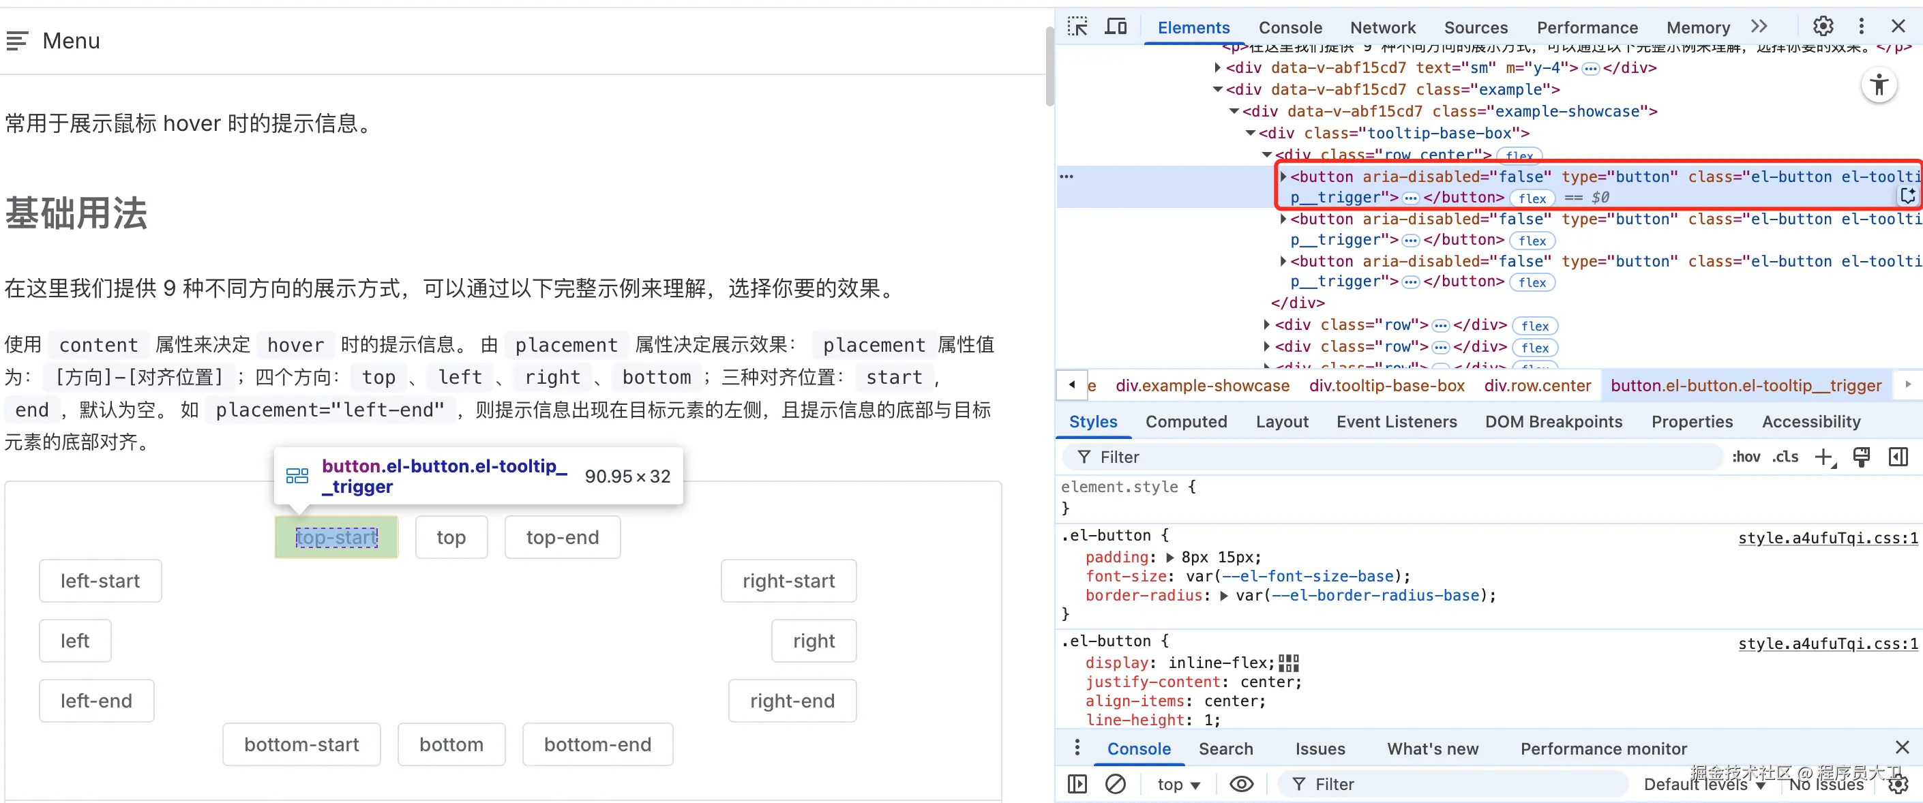Open DevTools three-dot customize menu

pyautogui.click(x=1861, y=27)
